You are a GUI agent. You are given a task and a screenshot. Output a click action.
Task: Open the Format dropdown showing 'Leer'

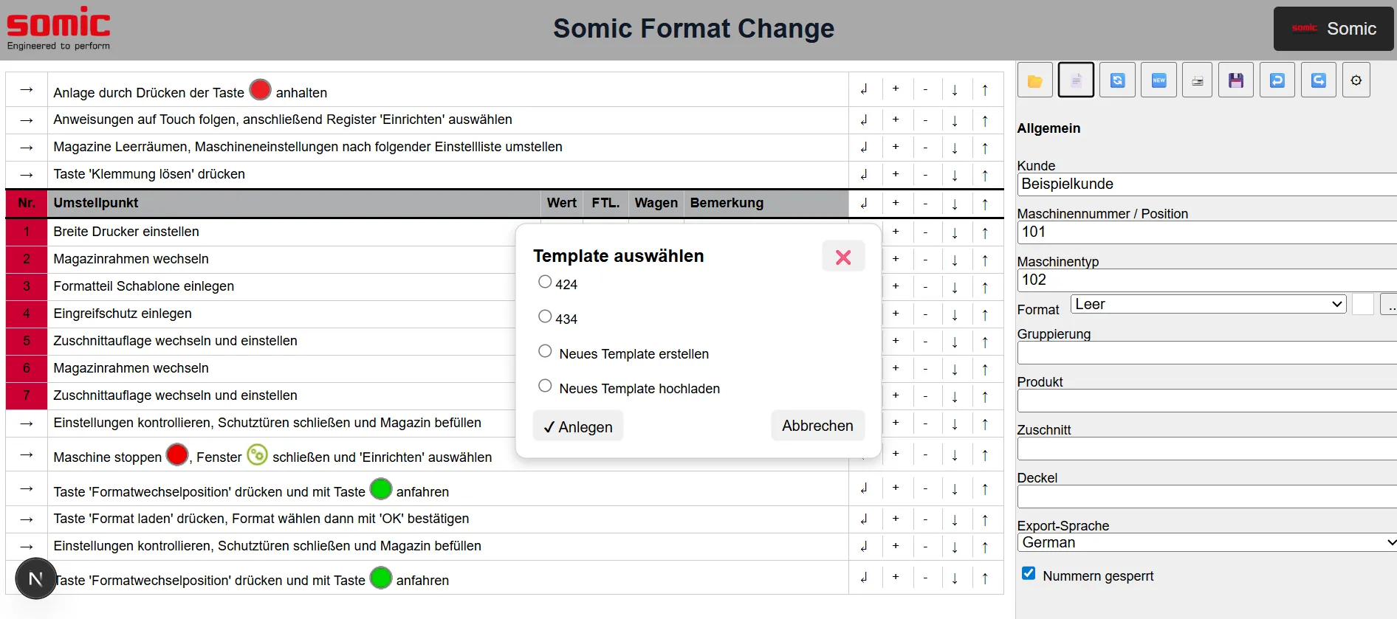(x=1209, y=304)
